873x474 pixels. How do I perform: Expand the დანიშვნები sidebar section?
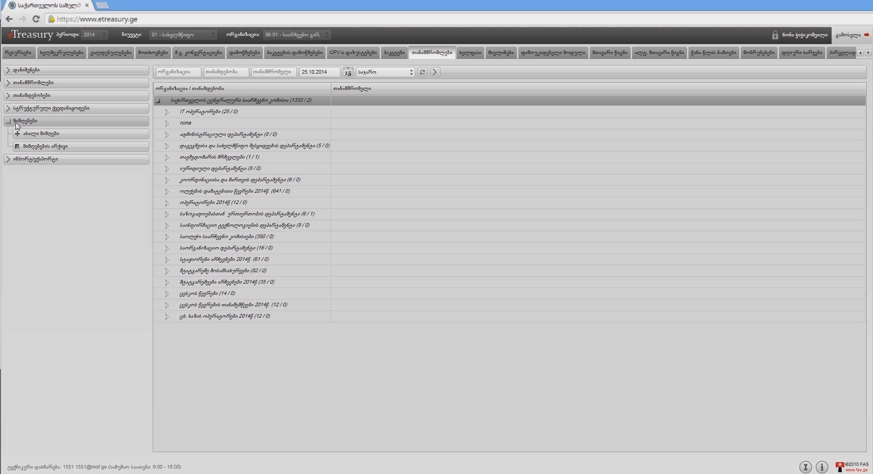tap(8, 70)
